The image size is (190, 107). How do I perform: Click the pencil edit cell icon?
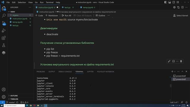pos(169,61)
